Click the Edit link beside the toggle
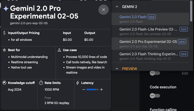This screenshot has height=111, width=194. (185, 74)
